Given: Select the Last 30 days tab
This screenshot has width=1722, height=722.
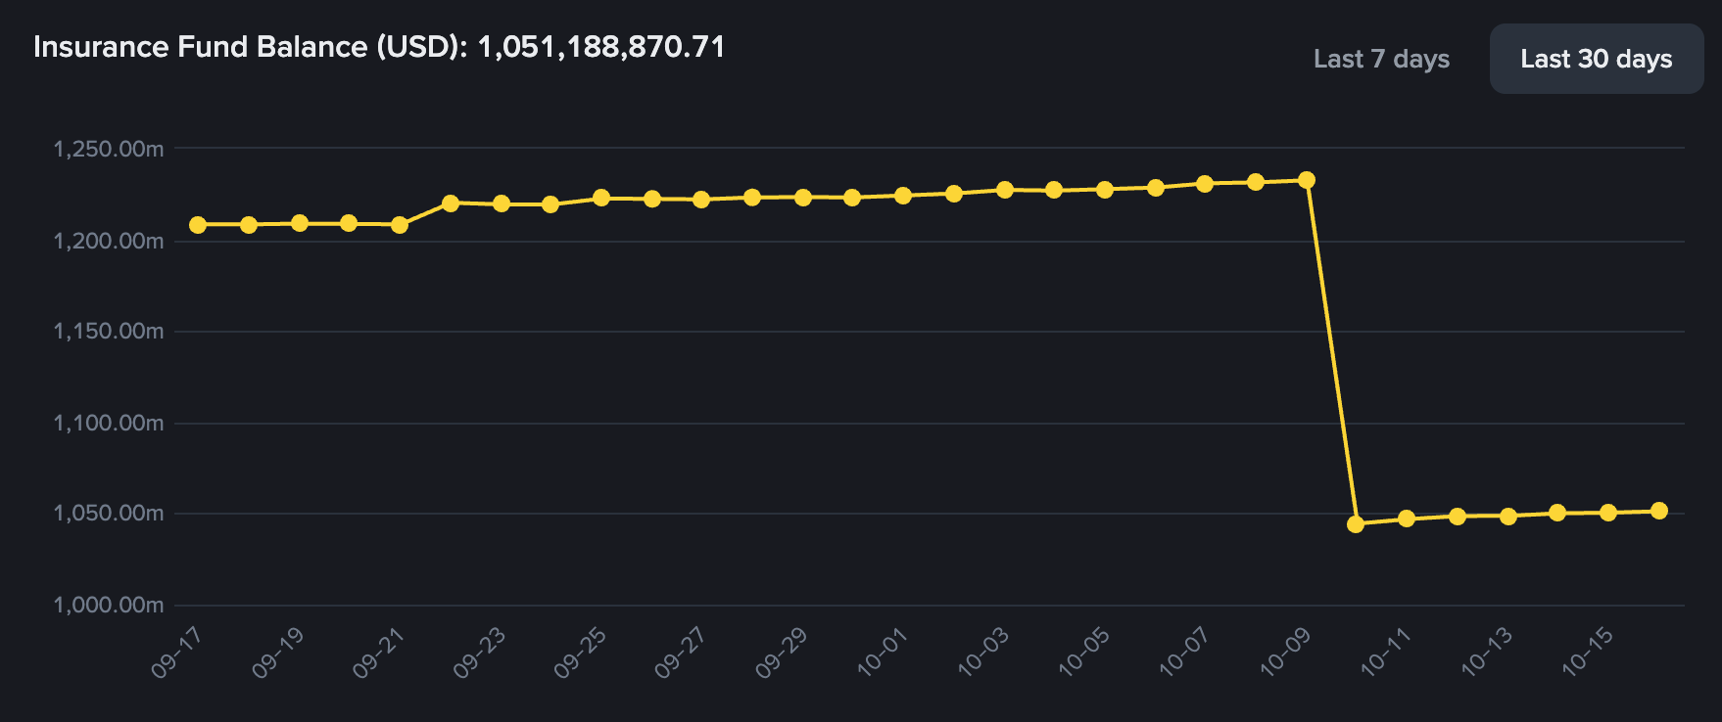Looking at the screenshot, I should coord(1596,59).
